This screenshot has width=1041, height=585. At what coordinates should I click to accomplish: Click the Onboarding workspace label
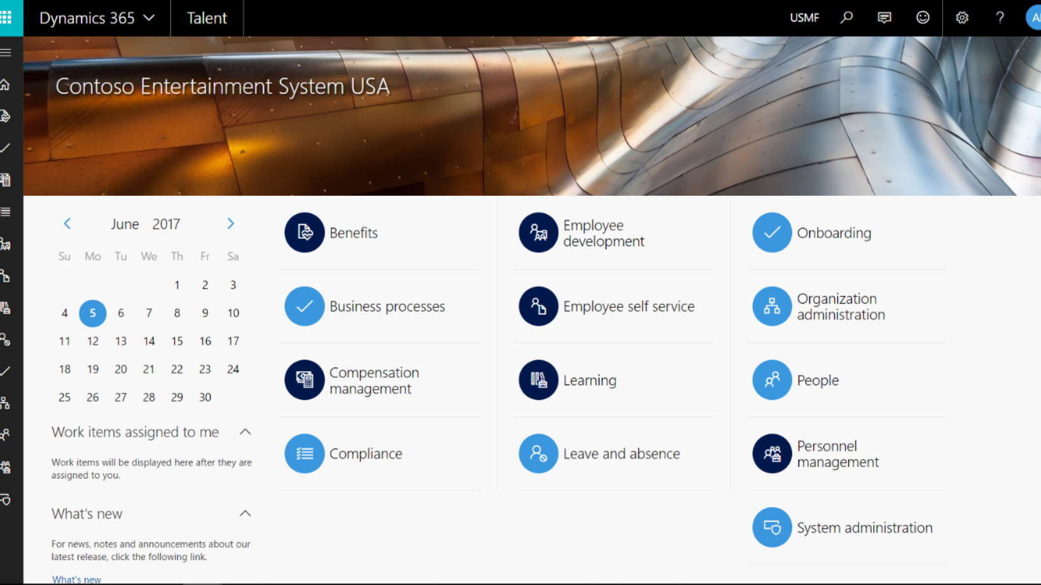(834, 233)
